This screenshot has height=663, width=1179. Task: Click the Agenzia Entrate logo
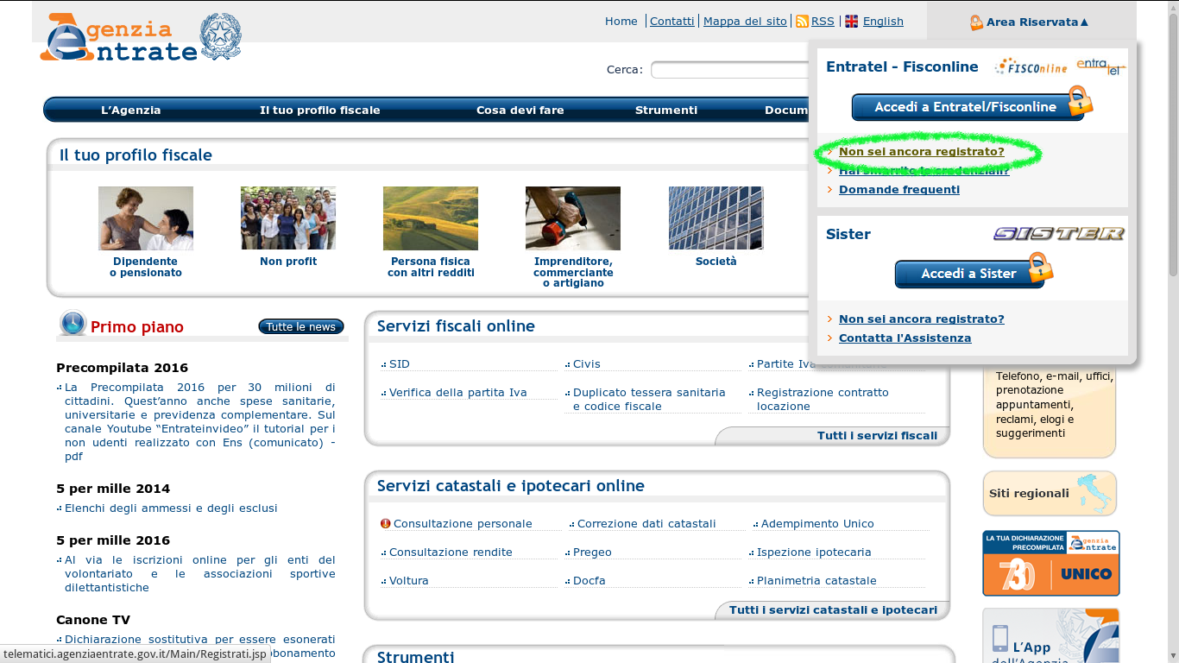[x=141, y=37]
